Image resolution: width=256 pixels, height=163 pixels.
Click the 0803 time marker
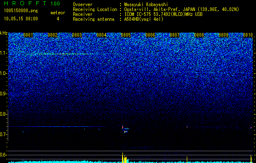77,35
